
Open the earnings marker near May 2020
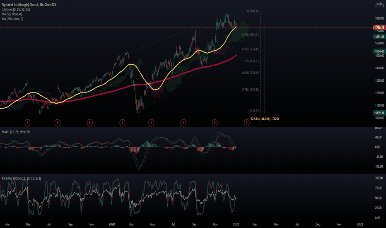(151, 123)
